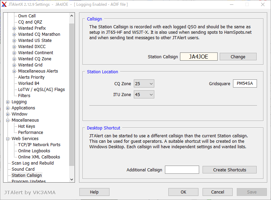Click the JTAlertX app icon in title bar
Image resolution: width=271 pixels, height=200 pixels.
[4, 4]
